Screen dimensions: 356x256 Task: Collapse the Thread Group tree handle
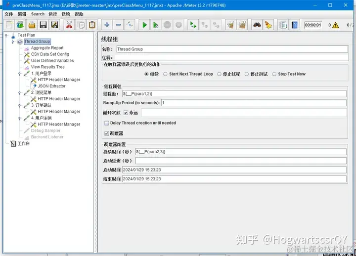pyautogui.click(x=13, y=42)
